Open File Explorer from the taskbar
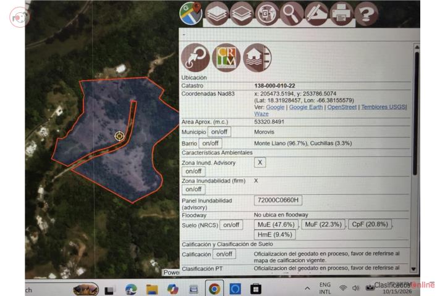 click(x=152, y=289)
